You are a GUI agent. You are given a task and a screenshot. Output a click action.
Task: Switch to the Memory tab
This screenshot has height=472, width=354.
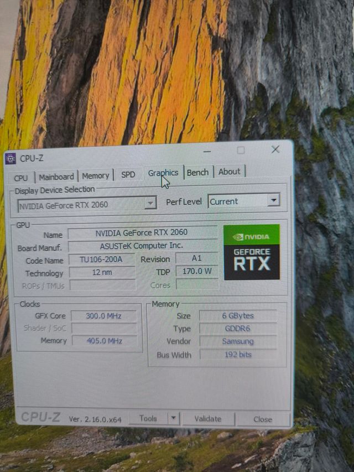pyautogui.click(x=96, y=175)
